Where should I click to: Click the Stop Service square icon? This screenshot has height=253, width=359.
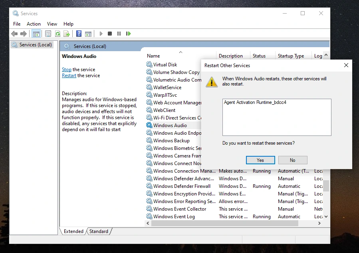(x=110, y=34)
